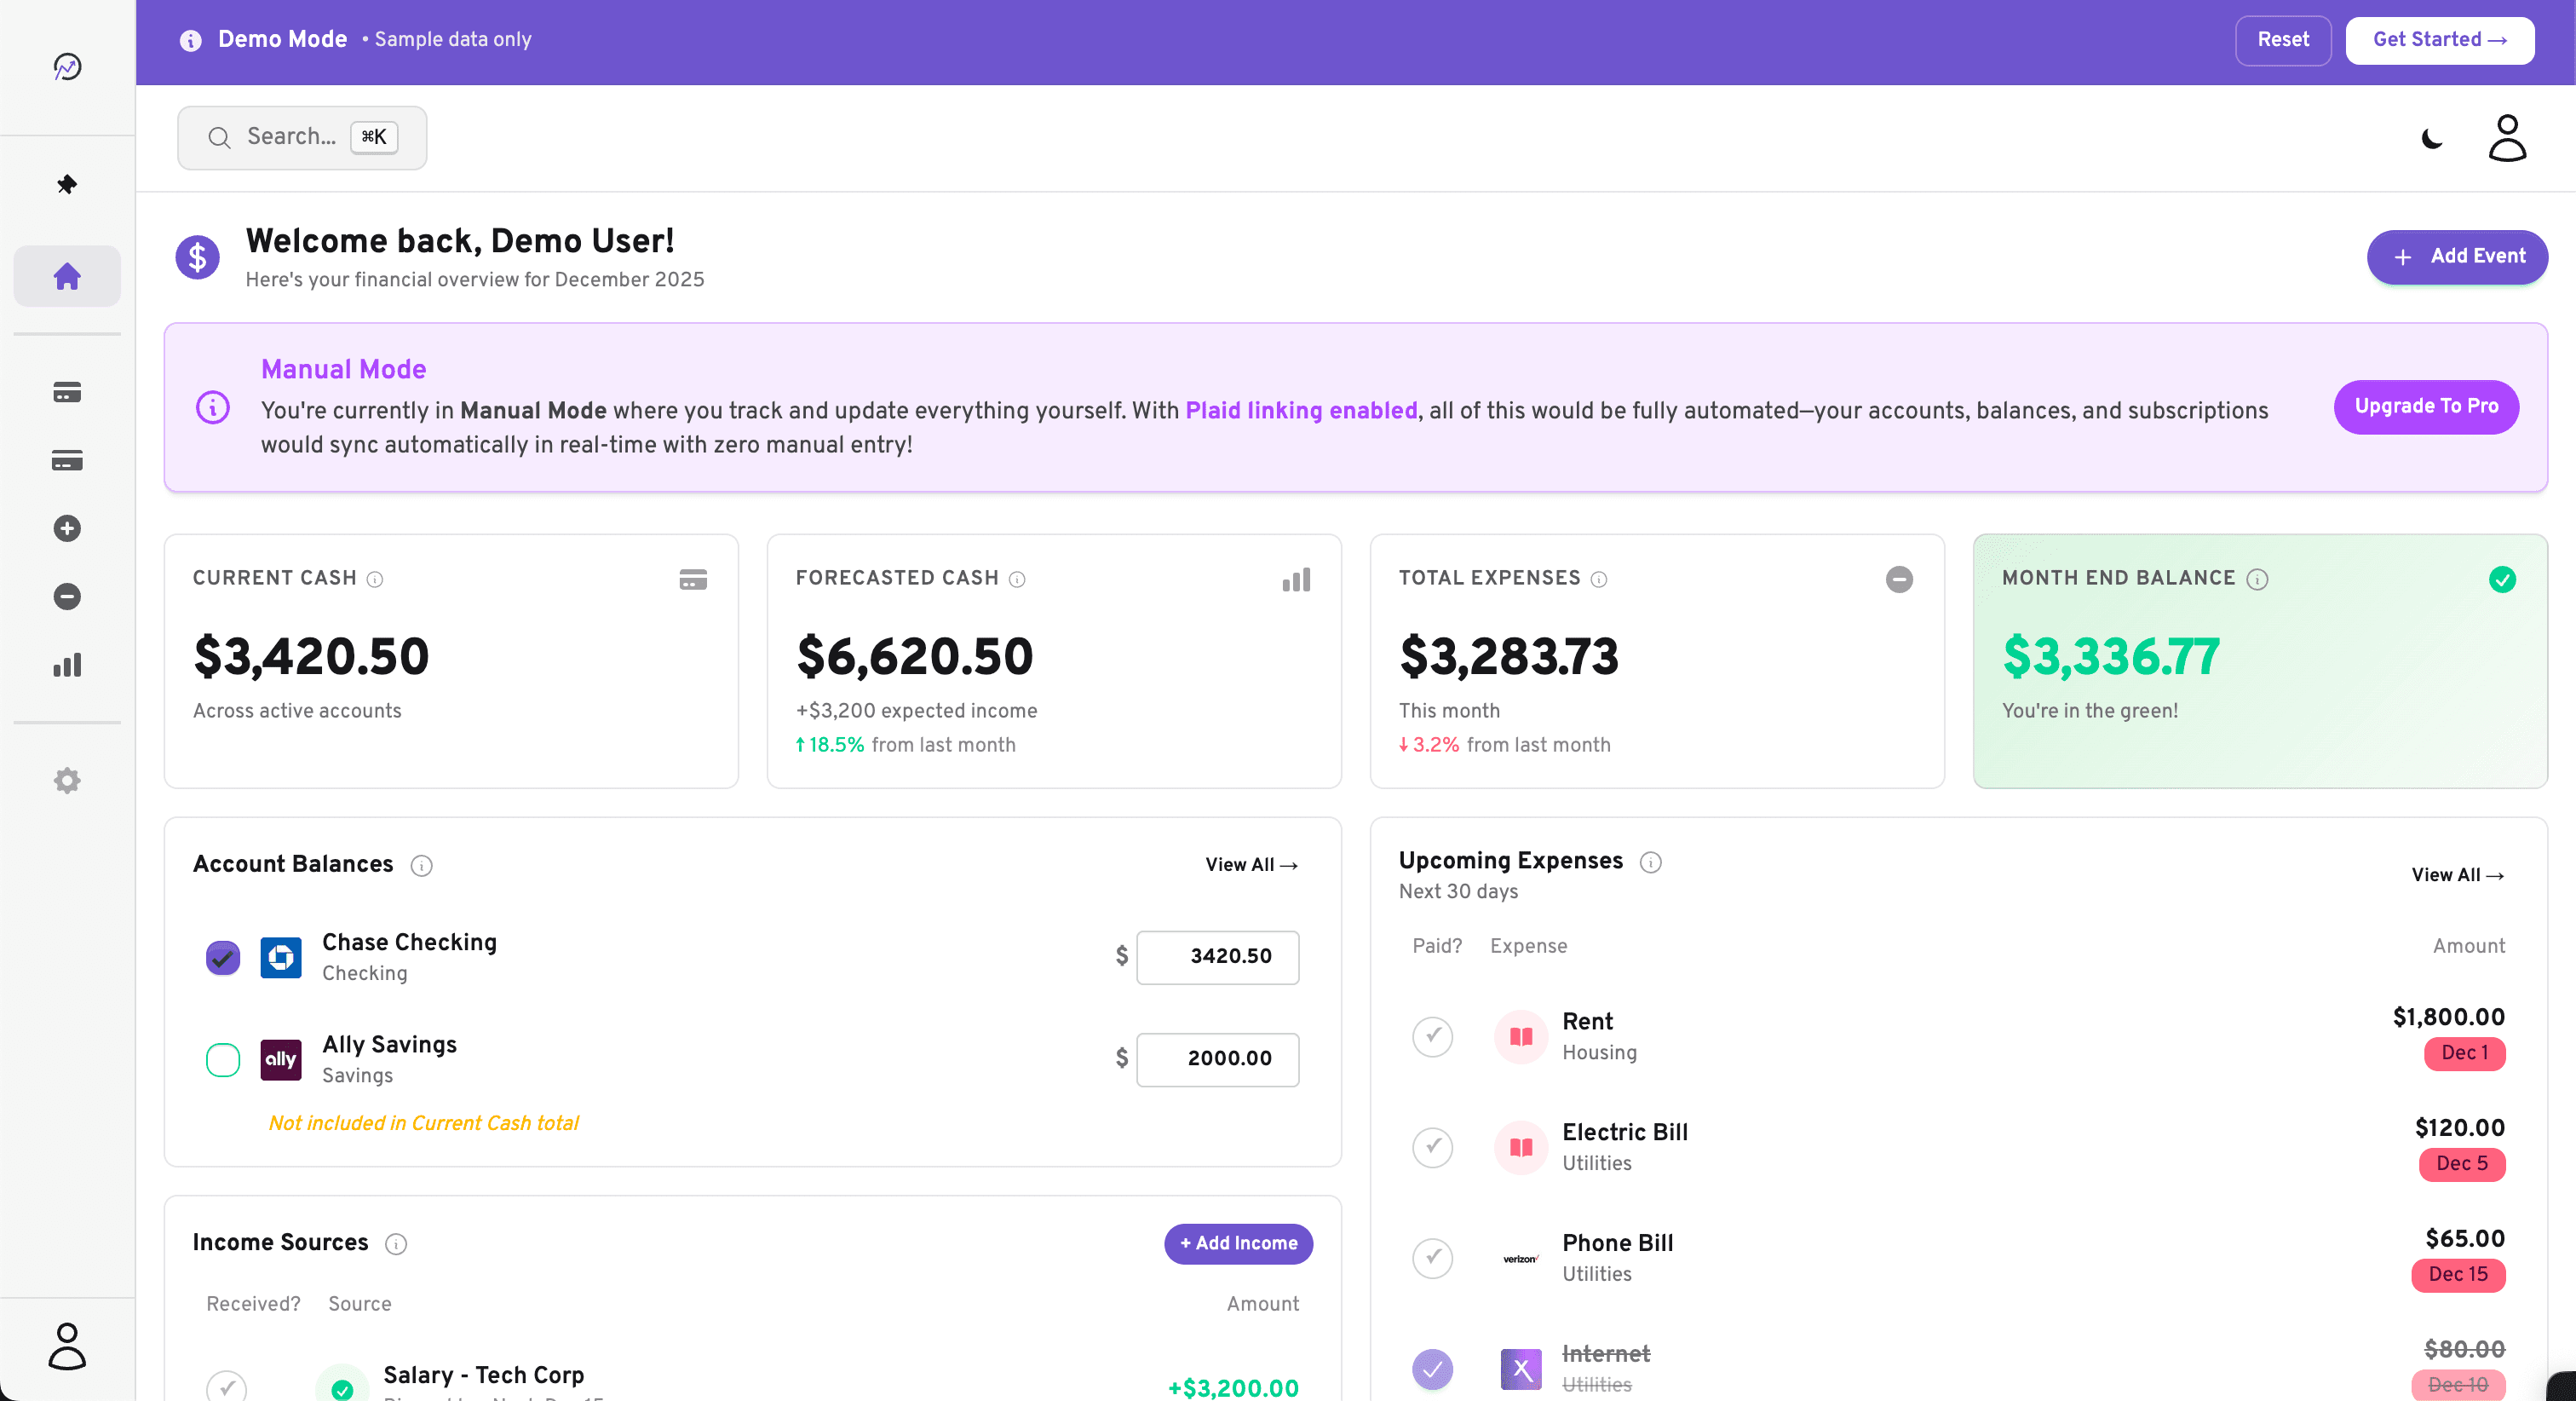Click the Upgrade To Pro button
This screenshot has height=1401, width=2576.
point(2425,407)
